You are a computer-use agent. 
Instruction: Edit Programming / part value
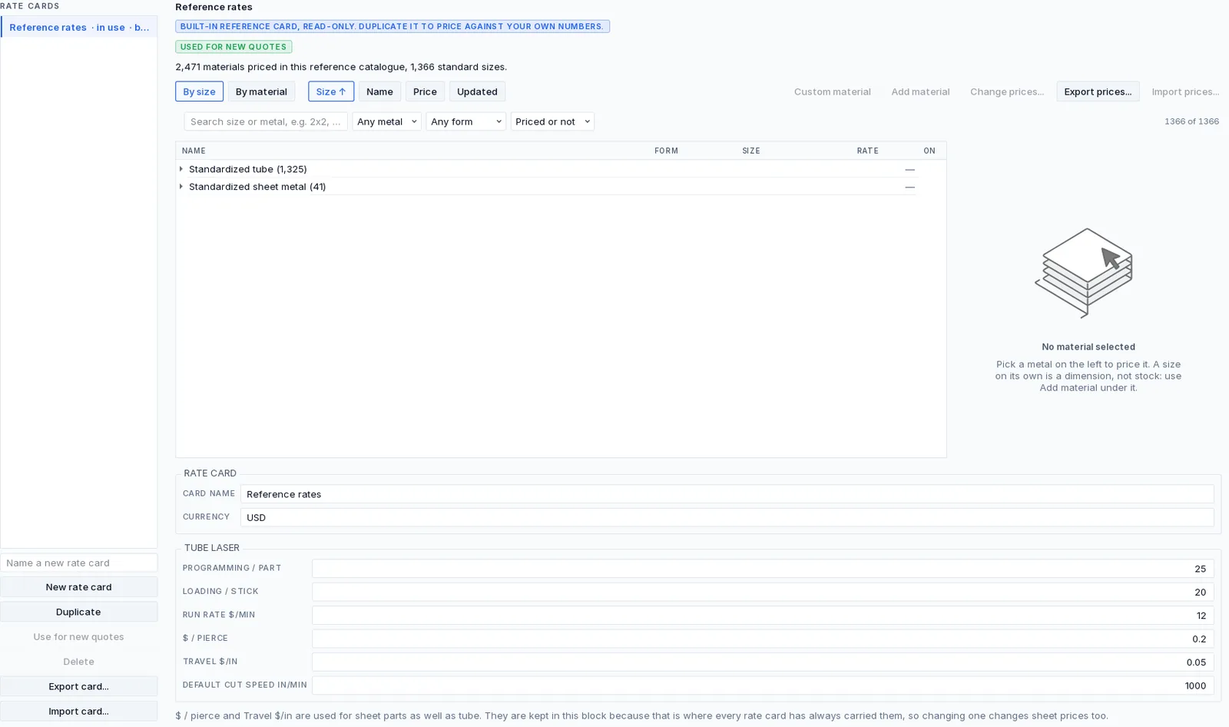pyautogui.click(x=763, y=569)
